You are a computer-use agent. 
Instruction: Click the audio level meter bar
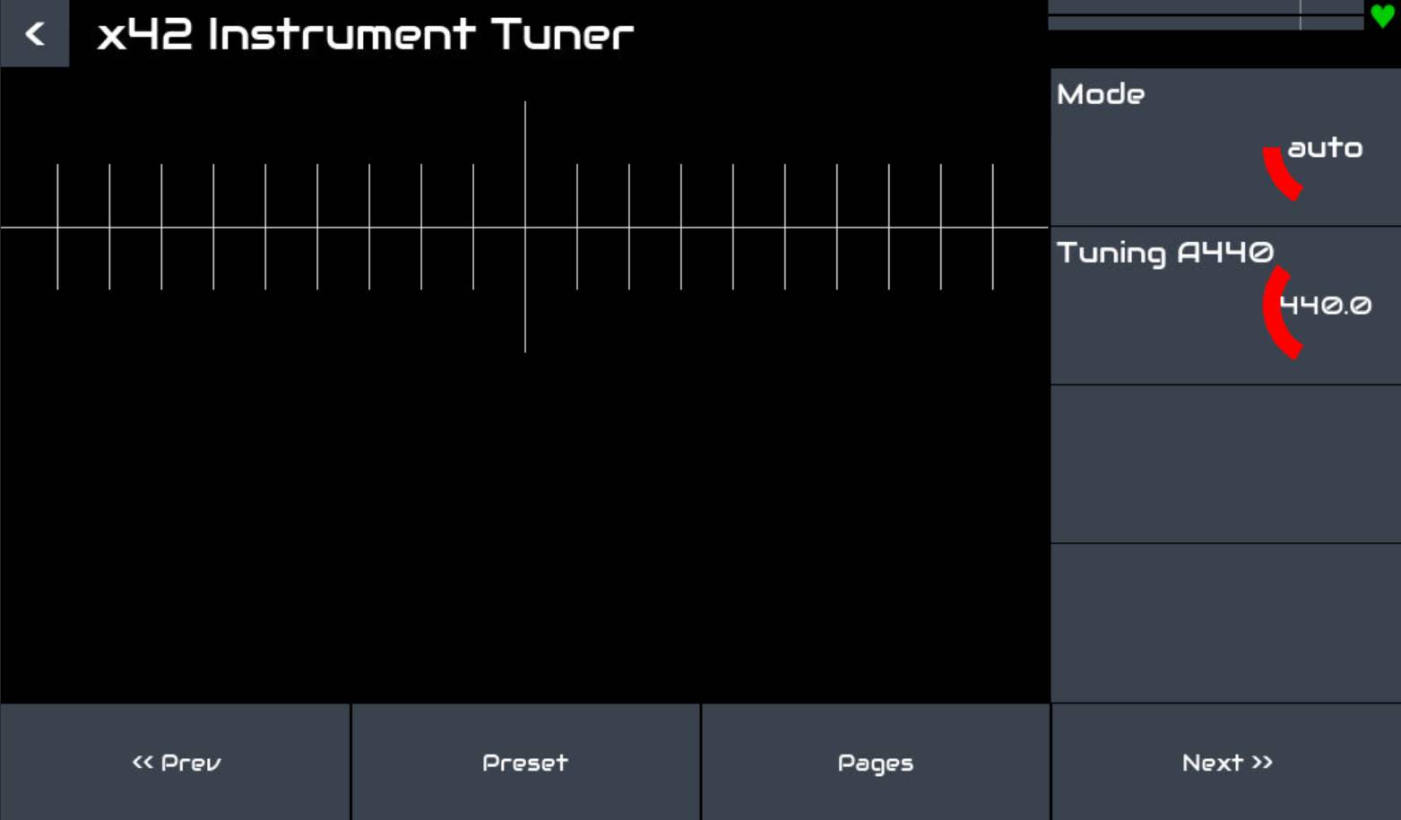point(1205,15)
